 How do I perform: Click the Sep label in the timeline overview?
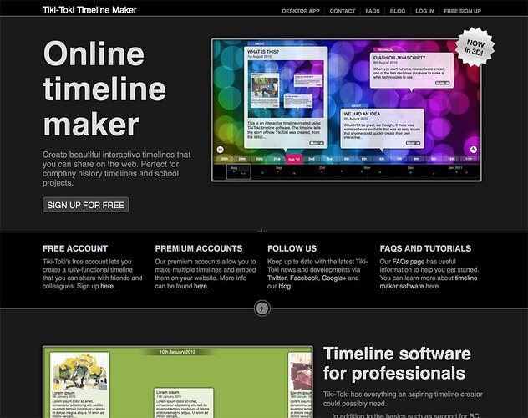point(279,168)
